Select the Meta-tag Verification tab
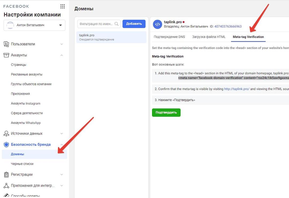Image resolution: width=289 pixels, height=198 pixels. click(248, 37)
